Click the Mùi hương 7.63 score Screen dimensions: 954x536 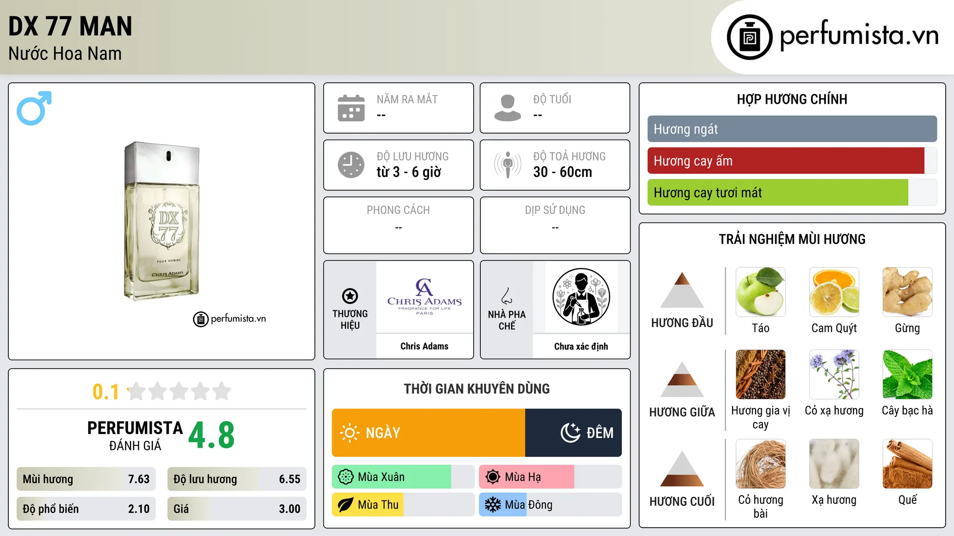click(86, 479)
